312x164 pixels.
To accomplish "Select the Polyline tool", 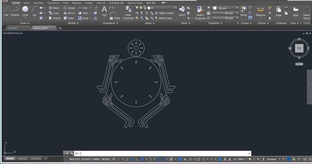I will click(15, 11).
